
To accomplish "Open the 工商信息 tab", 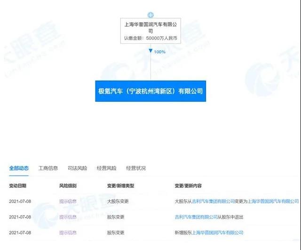I will (x=48, y=168).
